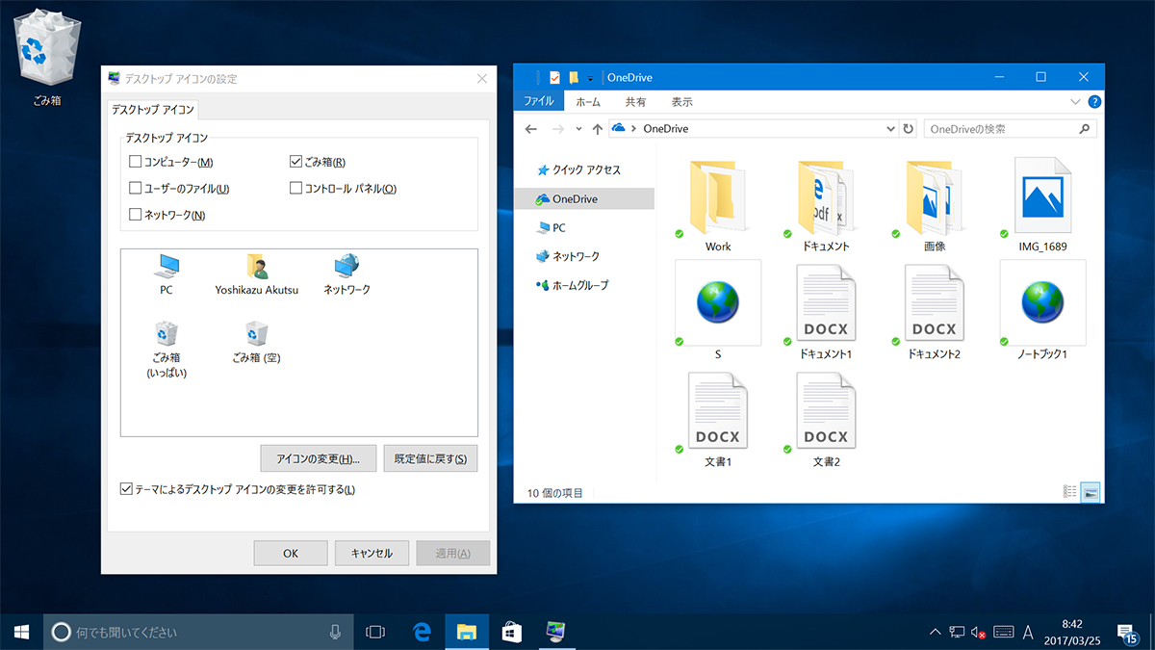Uncheck the ごみ箱 desktop icon option
The width and height of the screenshot is (1155, 650).
click(x=295, y=161)
